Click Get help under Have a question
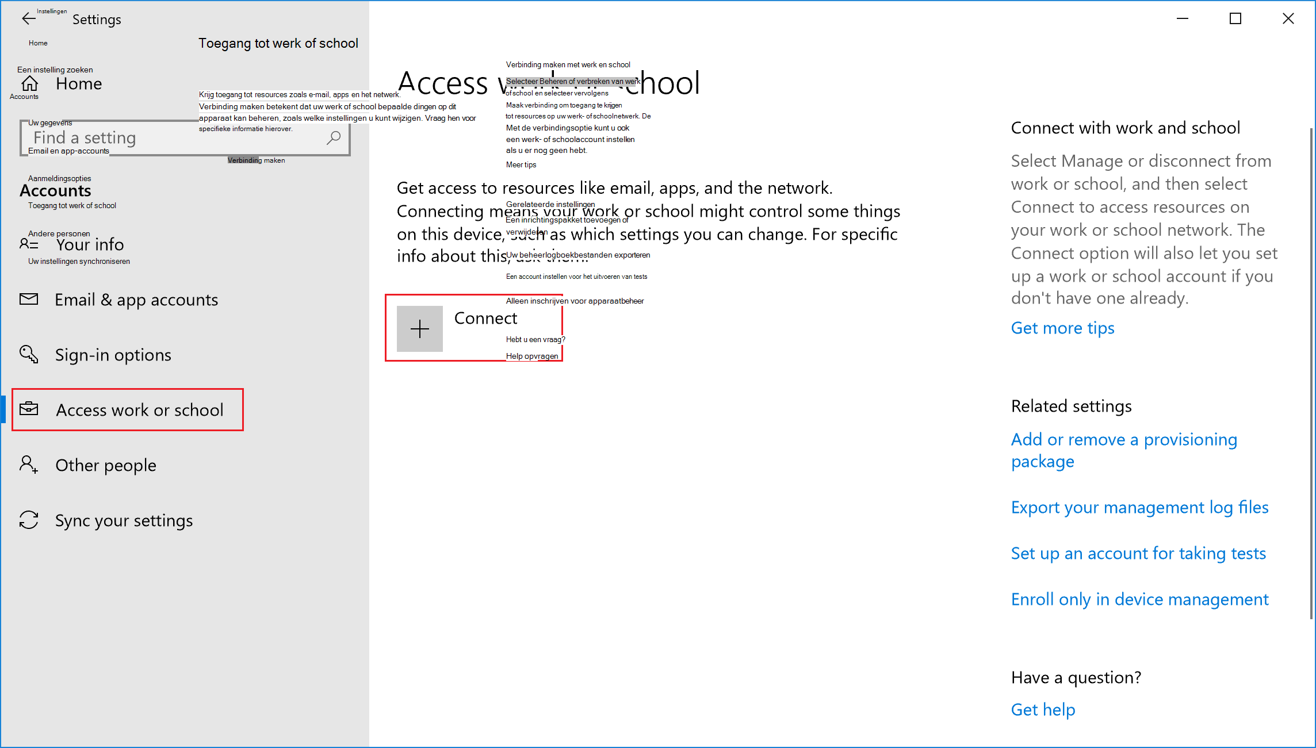1316x748 pixels. click(1042, 710)
